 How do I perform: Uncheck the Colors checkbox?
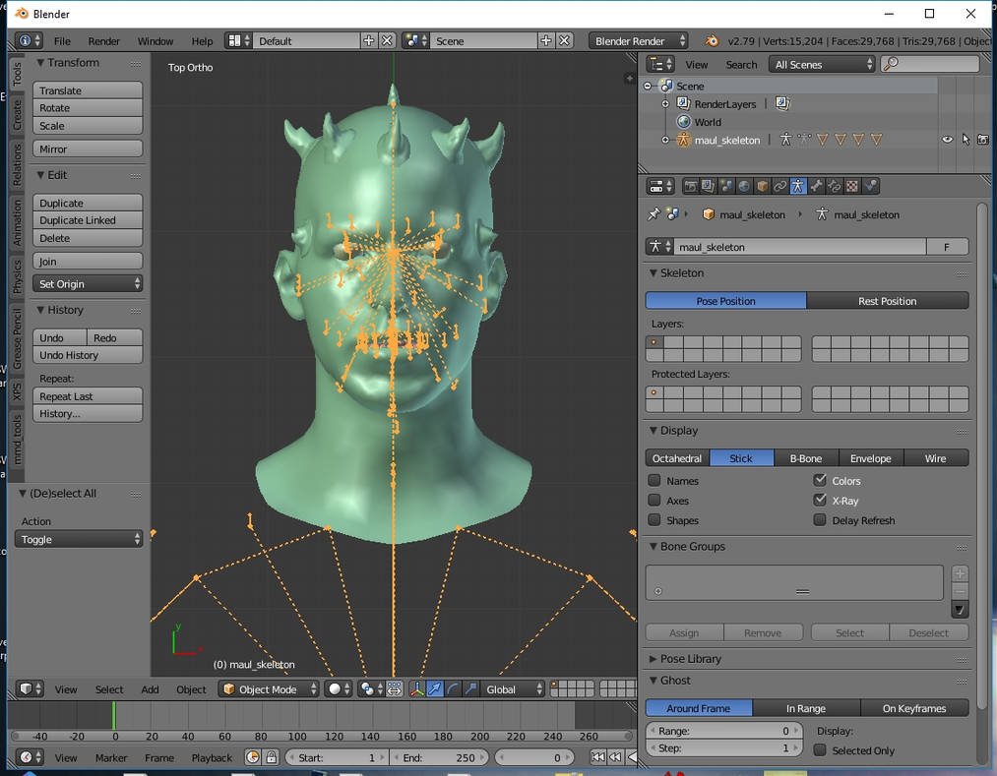tap(820, 480)
